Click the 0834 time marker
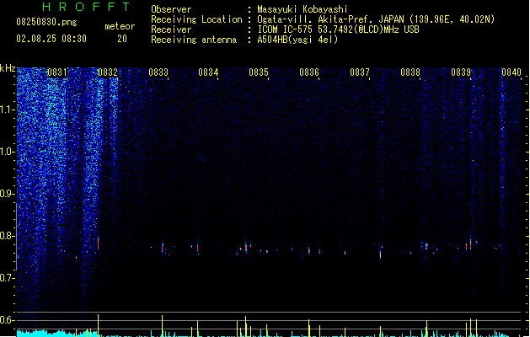 (x=208, y=72)
